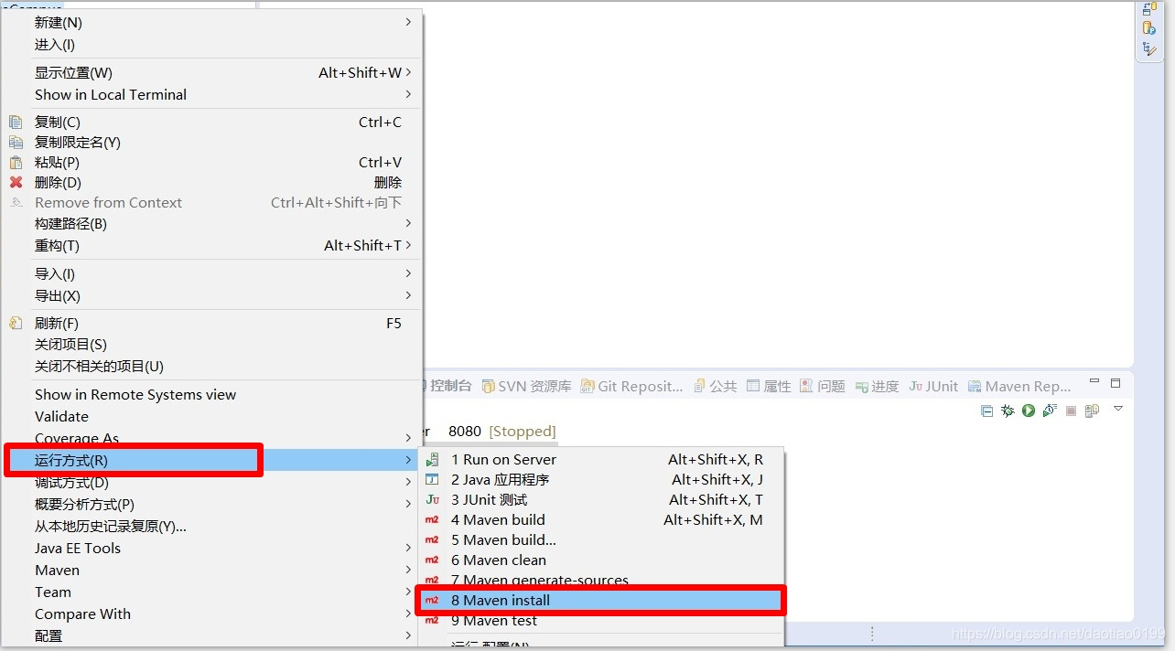Publish to the server icon
Viewport: 1175px width, 651px height.
(1092, 411)
